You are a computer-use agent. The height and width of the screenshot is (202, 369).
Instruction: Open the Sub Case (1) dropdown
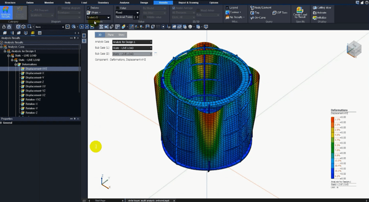coord(132,48)
